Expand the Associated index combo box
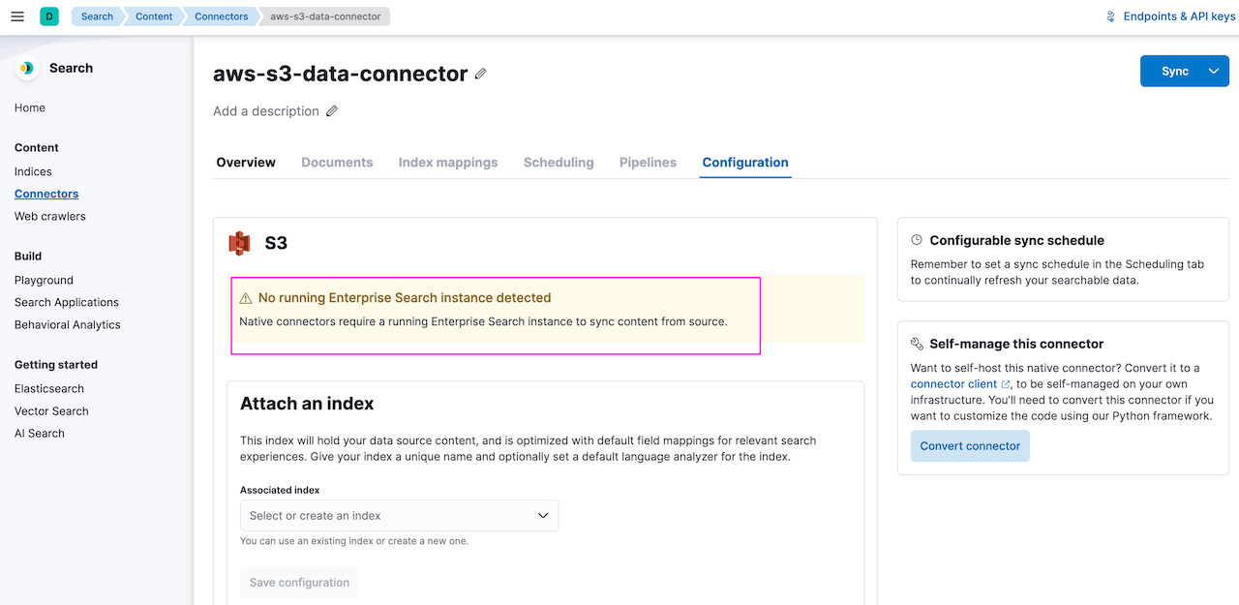1239x605 pixels. click(541, 515)
